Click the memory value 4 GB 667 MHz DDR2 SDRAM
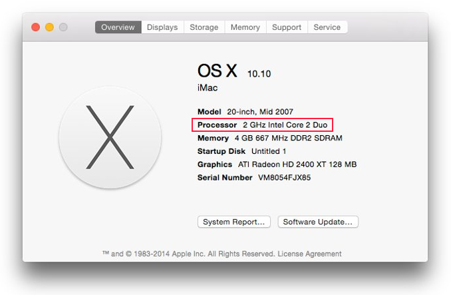Viewport: 451px width, 295px height. pyautogui.click(x=289, y=138)
